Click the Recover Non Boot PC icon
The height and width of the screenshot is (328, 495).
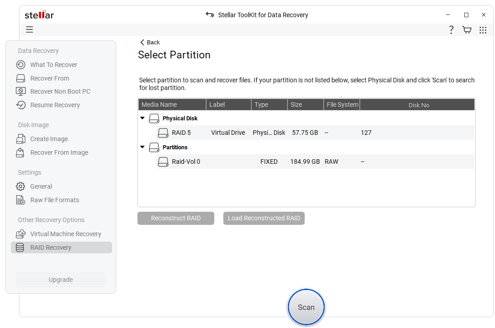(21, 92)
